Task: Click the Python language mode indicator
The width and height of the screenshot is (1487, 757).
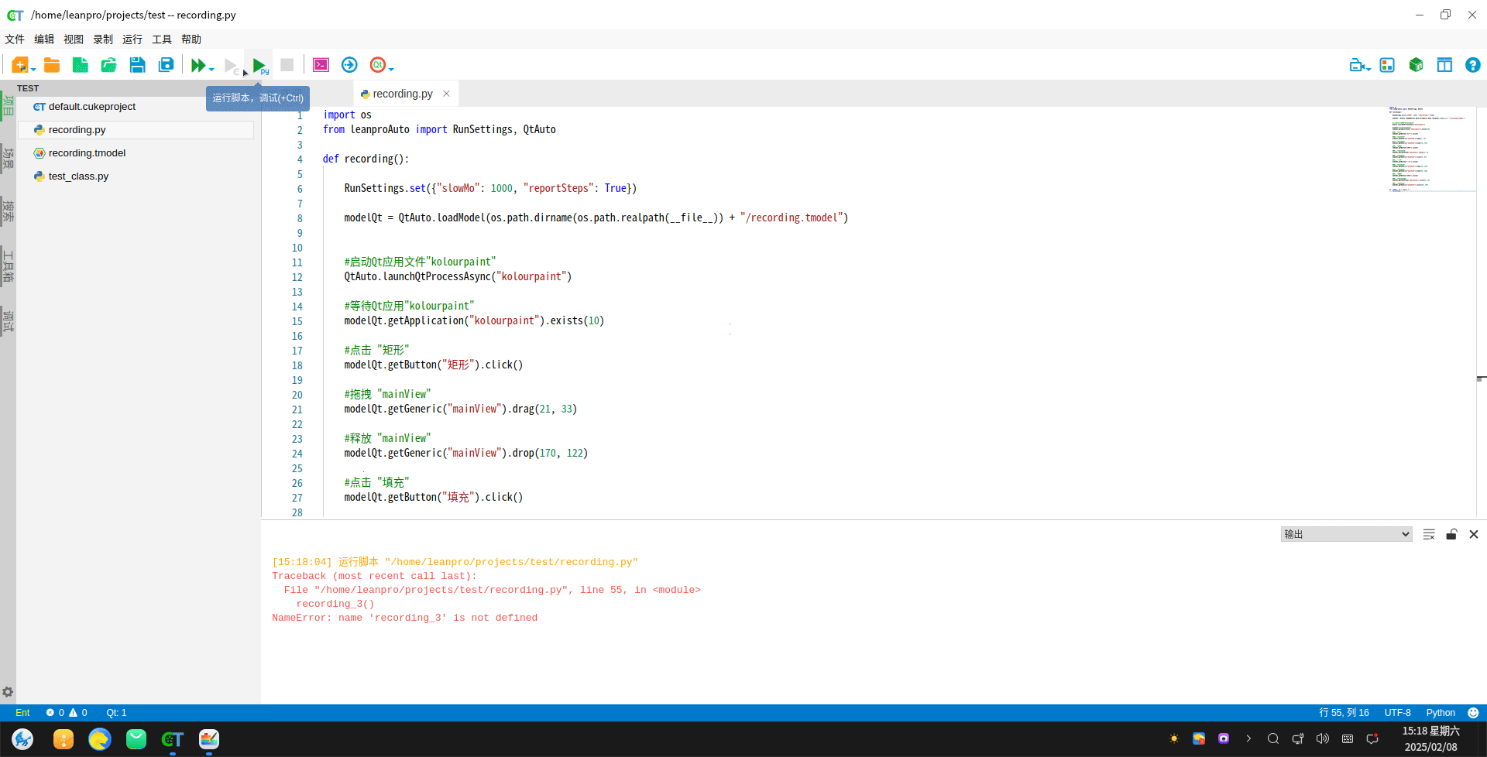Action: tap(1441, 713)
